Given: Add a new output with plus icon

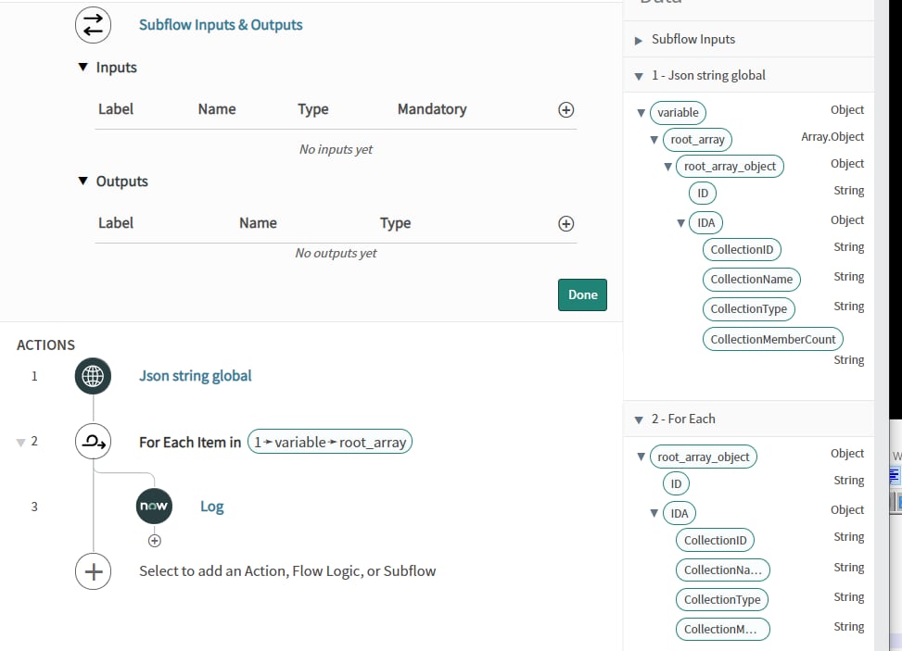Looking at the screenshot, I should 565,223.
